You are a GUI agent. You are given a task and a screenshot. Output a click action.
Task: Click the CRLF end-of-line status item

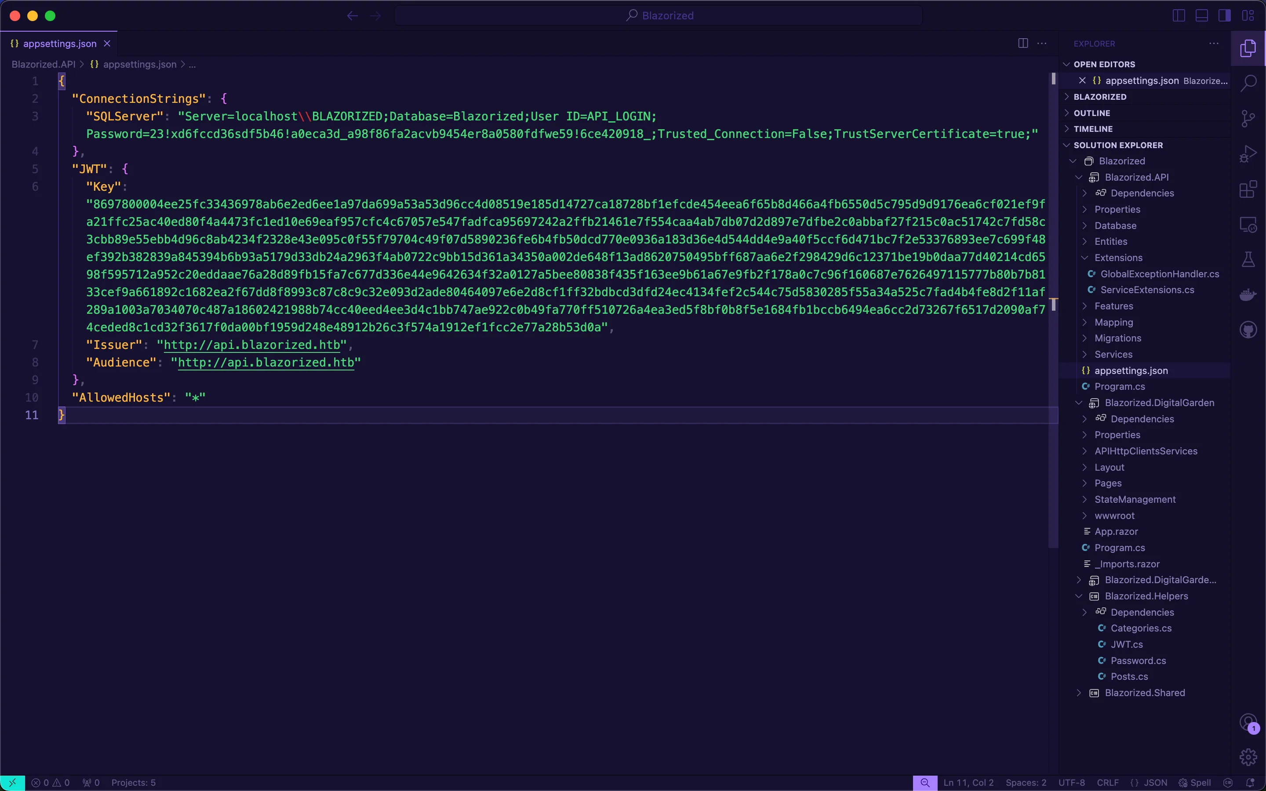[x=1107, y=783]
